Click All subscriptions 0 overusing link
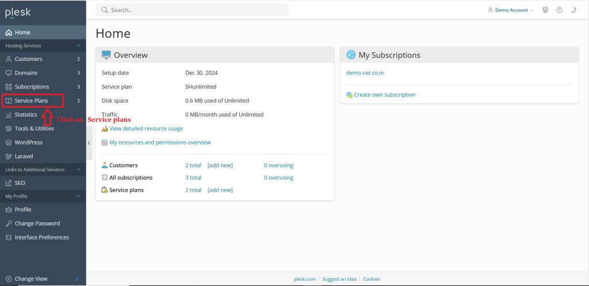Screen dimensions: 589x286 (x=278, y=177)
